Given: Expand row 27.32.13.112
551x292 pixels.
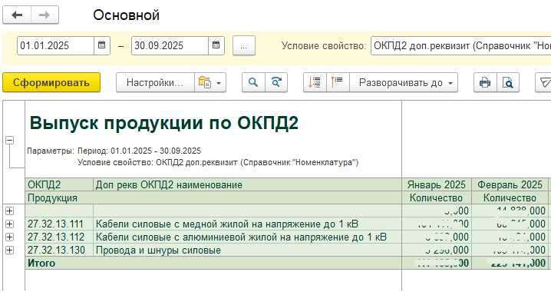Looking at the screenshot, I should pyautogui.click(x=9, y=237).
